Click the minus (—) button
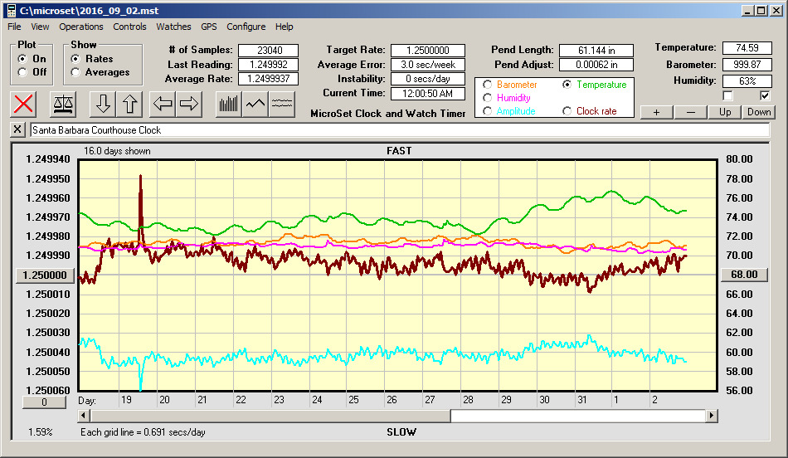Viewport: 788px width, 458px height. (690, 112)
